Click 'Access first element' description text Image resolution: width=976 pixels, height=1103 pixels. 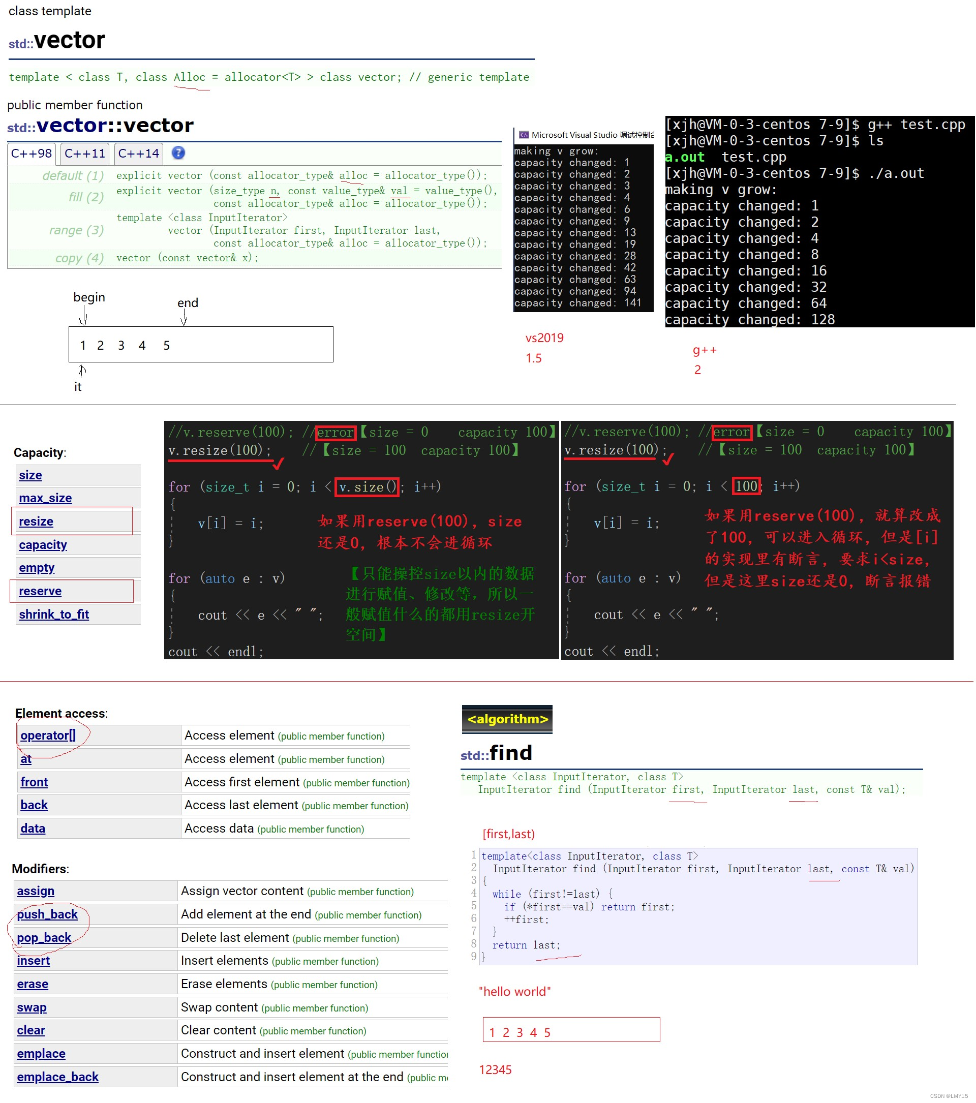click(x=241, y=781)
